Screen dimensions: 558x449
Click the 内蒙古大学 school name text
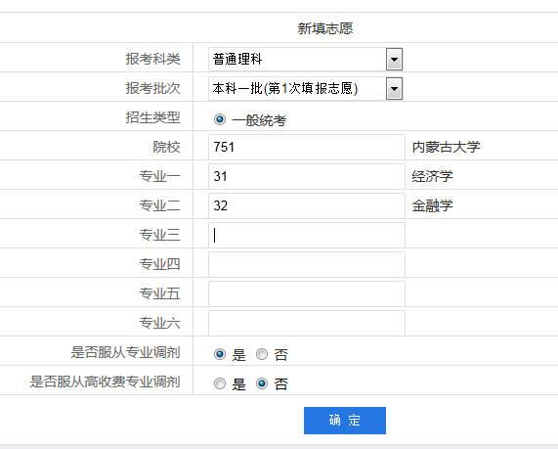[446, 147]
